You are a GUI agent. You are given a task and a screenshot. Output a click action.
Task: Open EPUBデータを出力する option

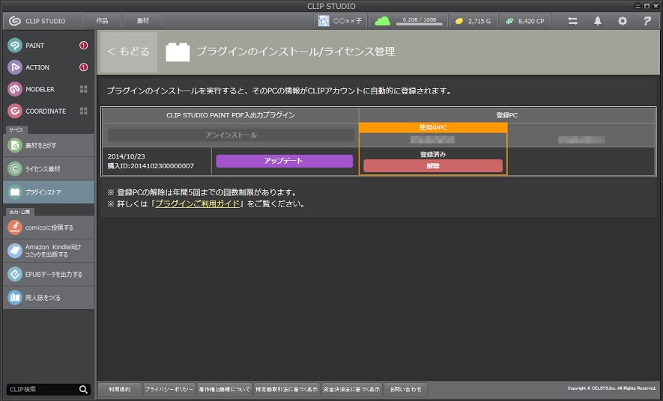click(49, 275)
